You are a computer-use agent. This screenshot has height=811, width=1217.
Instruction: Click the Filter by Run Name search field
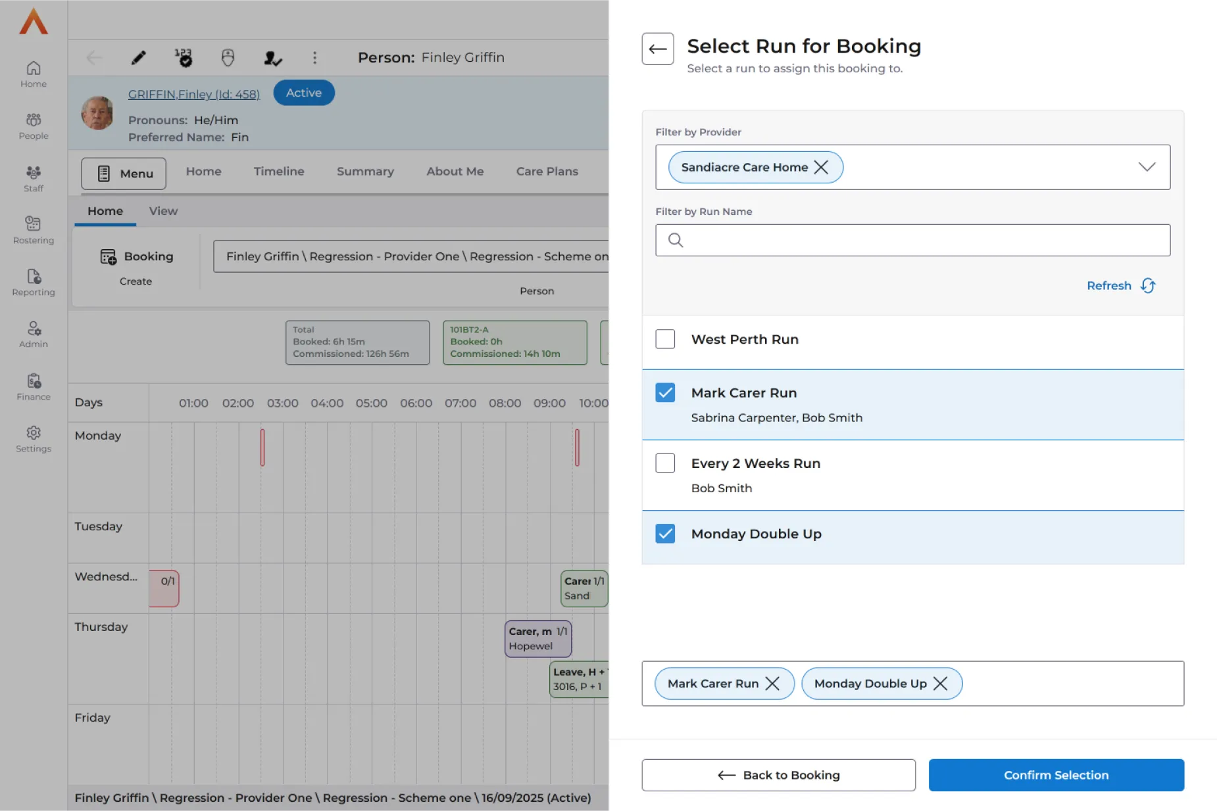tap(912, 240)
